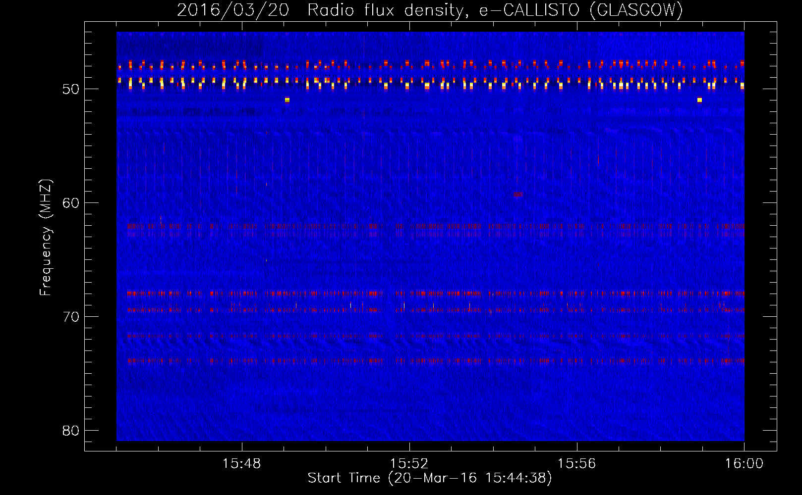The width and height of the screenshot is (802, 495).
Task: Click the 15:52 time tick label
Action: (409, 464)
